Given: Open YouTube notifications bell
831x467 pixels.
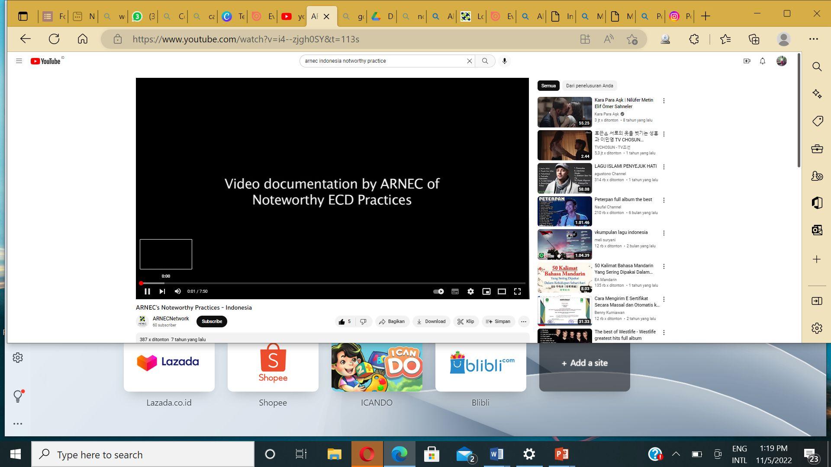Looking at the screenshot, I should [x=763, y=61].
